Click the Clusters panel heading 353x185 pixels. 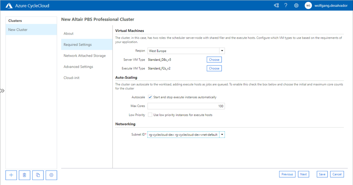click(x=15, y=20)
